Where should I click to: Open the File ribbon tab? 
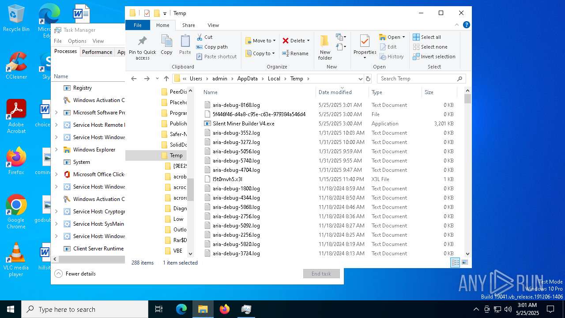[x=138, y=25]
